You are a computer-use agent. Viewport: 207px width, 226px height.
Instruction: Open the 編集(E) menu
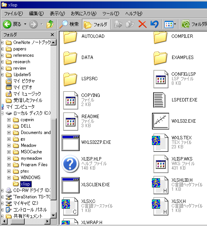[x=36, y=14]
